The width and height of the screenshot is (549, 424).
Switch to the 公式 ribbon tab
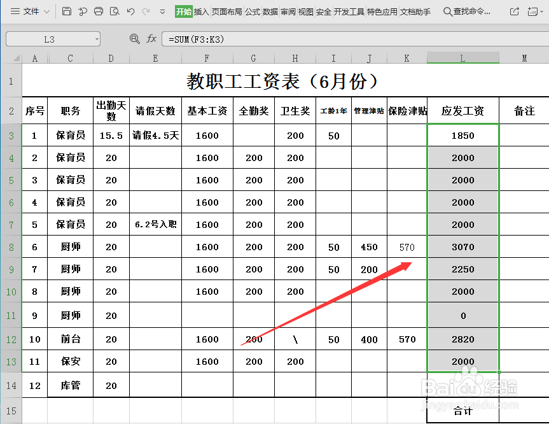click(x=253, y=11)
